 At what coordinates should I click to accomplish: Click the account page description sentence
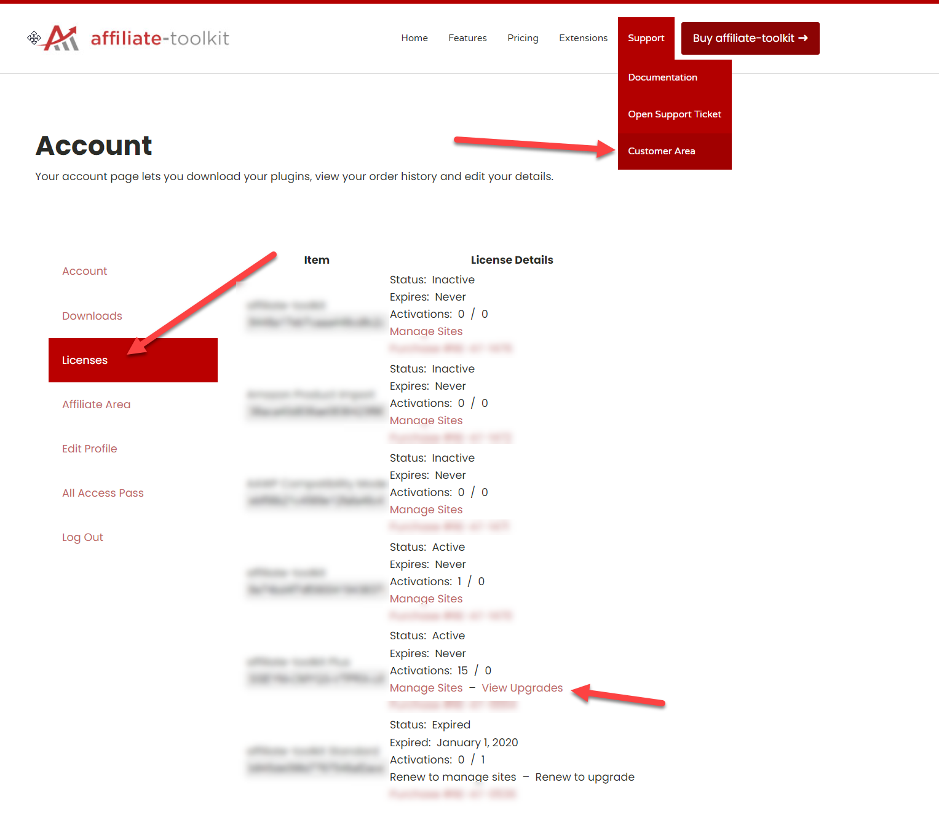pos(294,176)
